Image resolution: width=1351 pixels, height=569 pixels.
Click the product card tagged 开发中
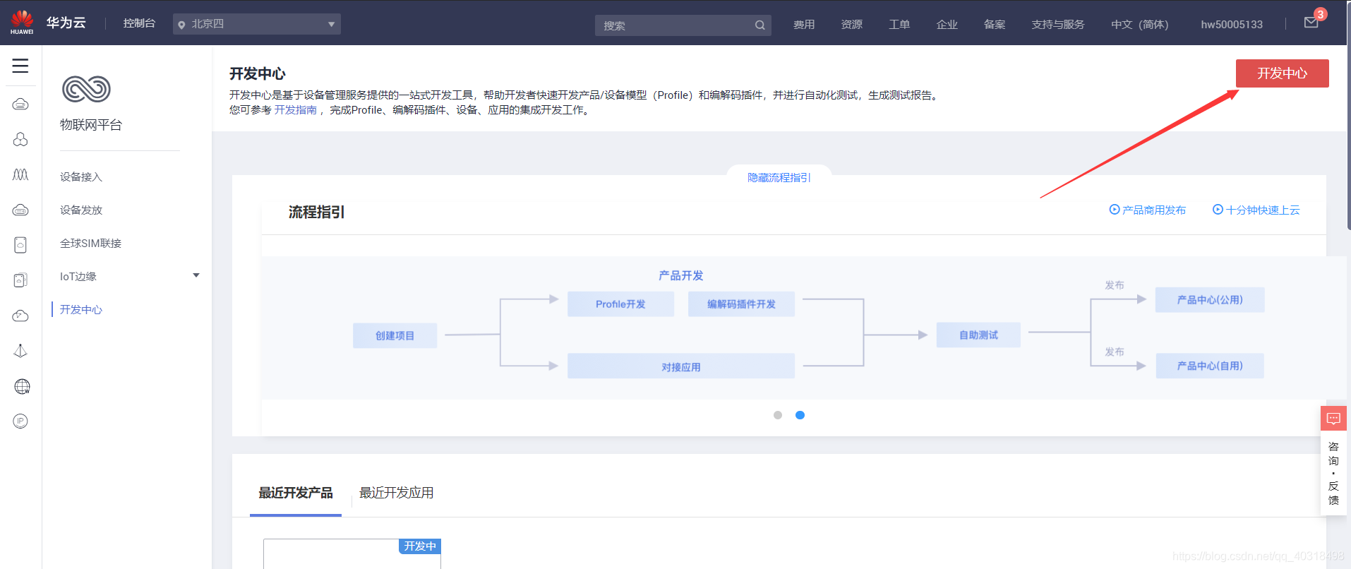(352, 554)
